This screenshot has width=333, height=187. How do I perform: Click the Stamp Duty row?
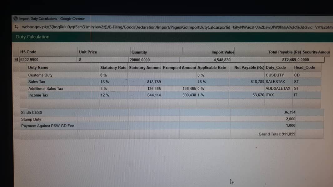point(169,119)
